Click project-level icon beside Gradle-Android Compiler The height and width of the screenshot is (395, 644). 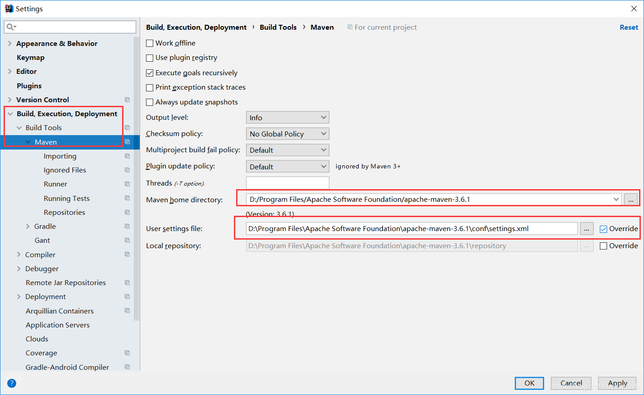tap(128, 367)
